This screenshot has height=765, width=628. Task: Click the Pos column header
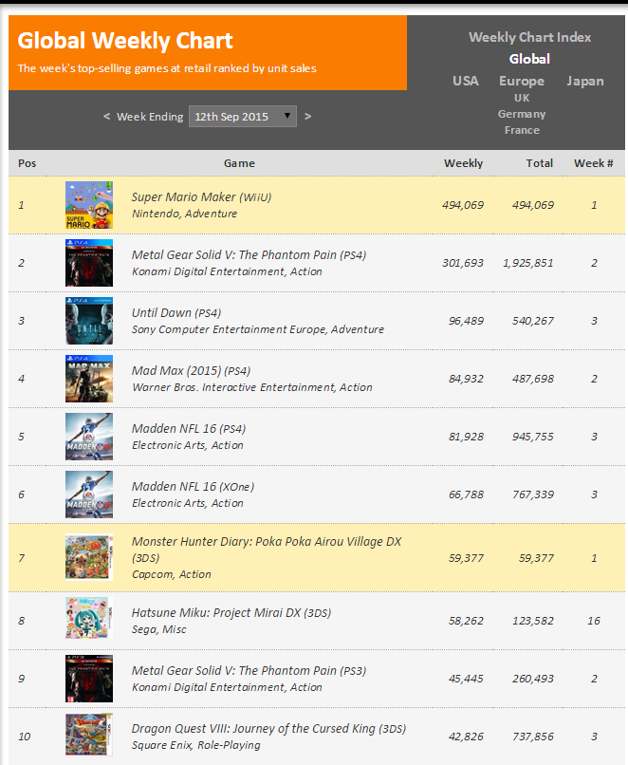(27, 163)
